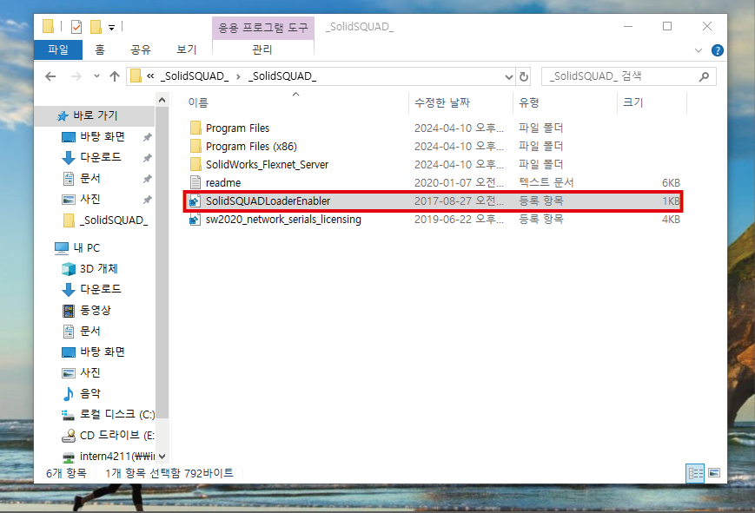Screen dimensions: 755x513
Task: Open pinned 문서 under quick access
Action: tap(89, 179)
